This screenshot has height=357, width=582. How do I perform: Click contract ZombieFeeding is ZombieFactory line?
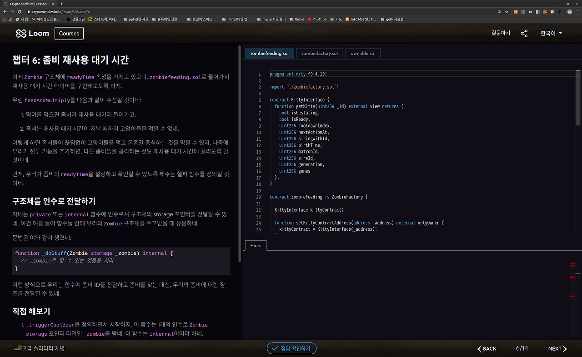(318, 197)
